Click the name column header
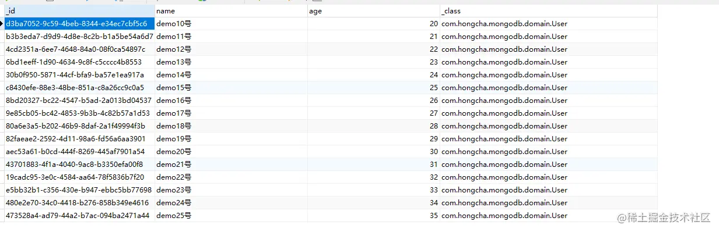 pyautogui.click(x=232, y=11)
